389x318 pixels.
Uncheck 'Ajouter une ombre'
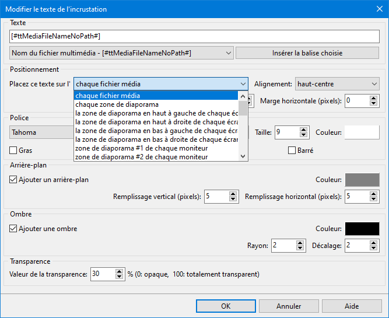[13, 228]
